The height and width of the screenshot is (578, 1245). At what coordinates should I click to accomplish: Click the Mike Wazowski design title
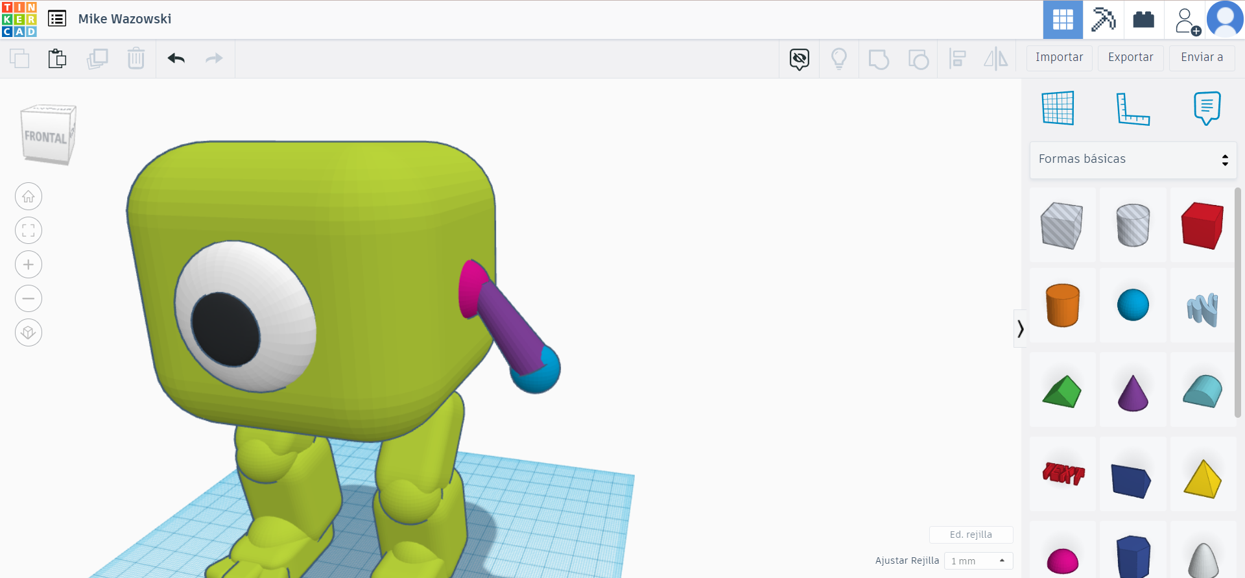click(x=125, y=19)
